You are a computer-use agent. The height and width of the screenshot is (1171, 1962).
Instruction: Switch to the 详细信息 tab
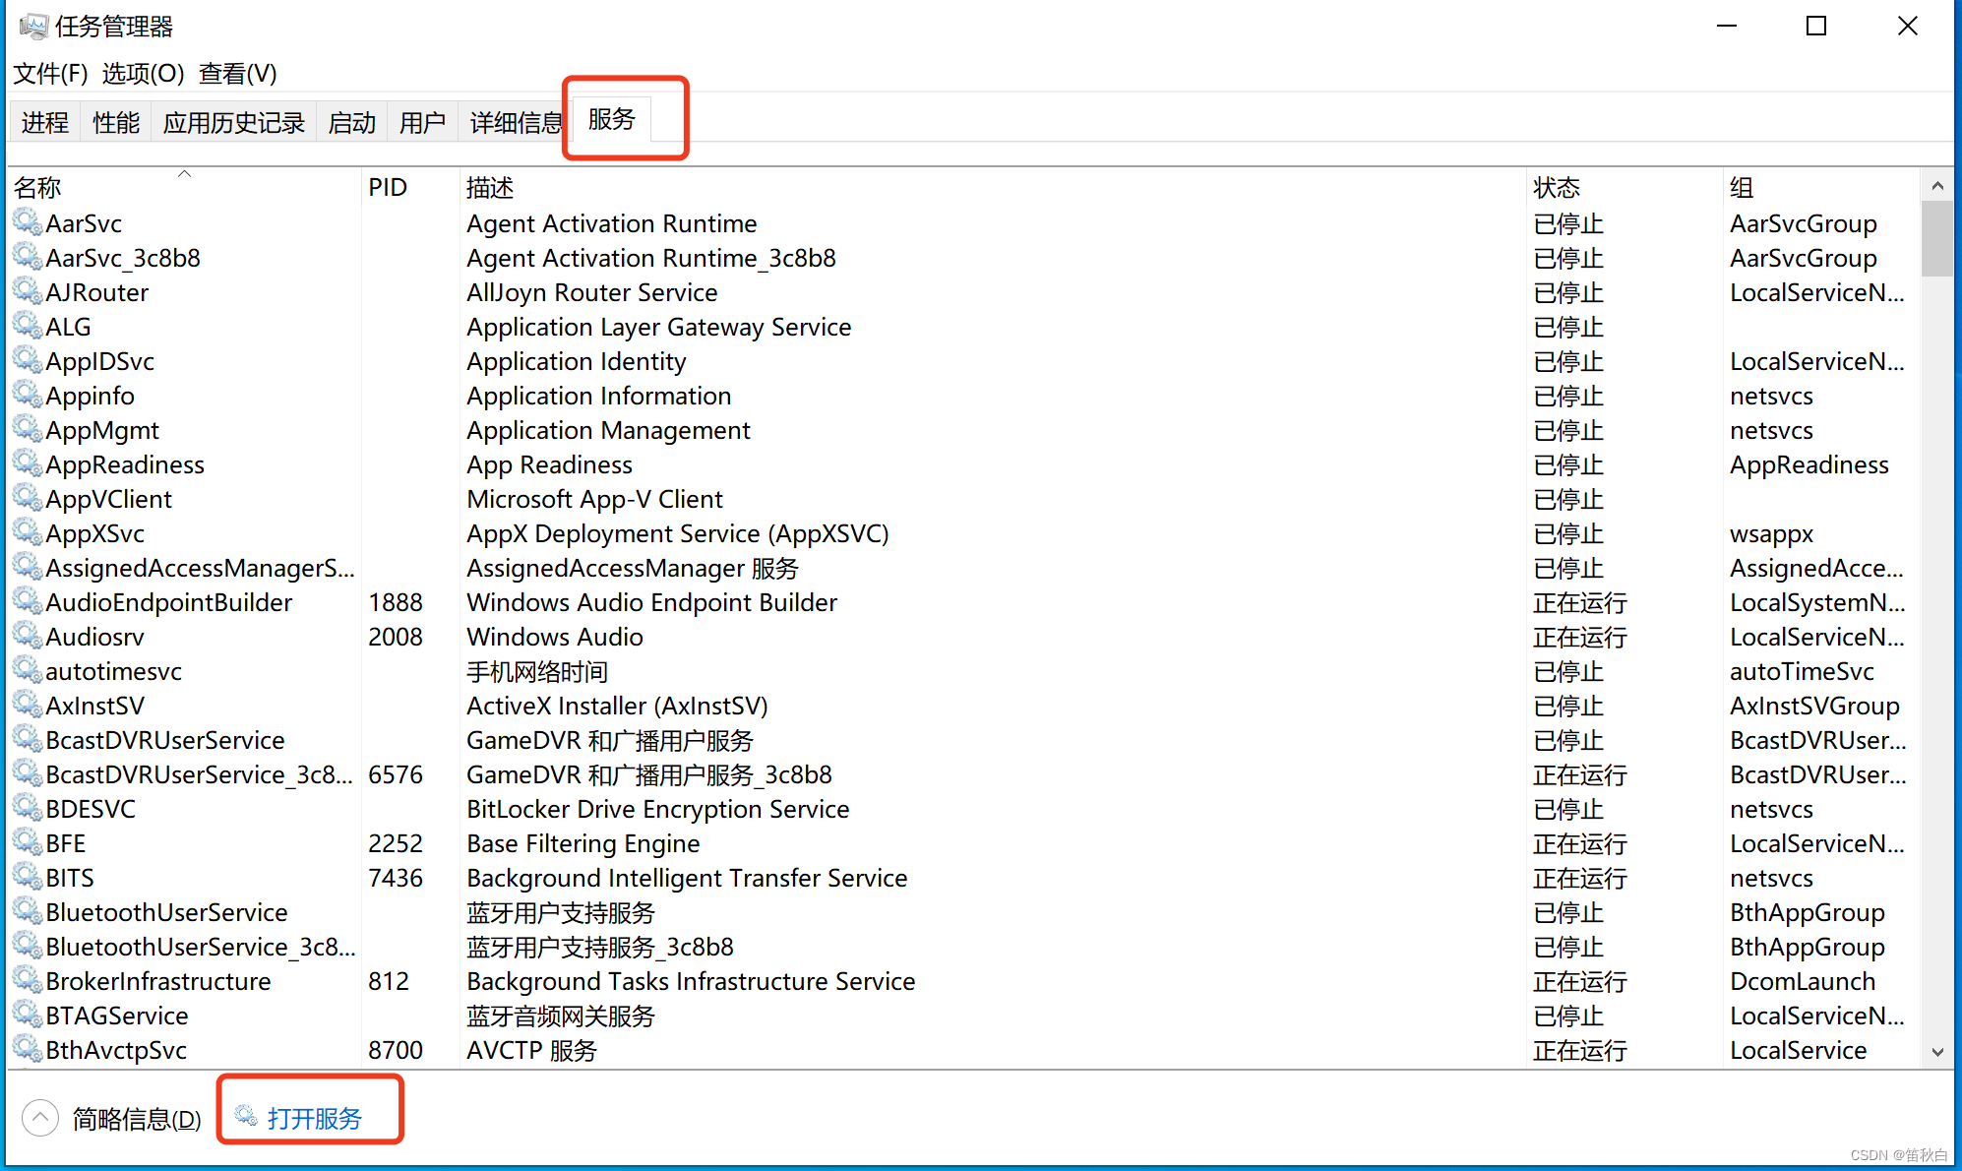(x=516, y=122)
